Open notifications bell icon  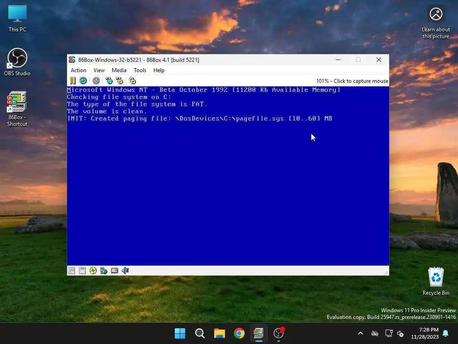click(446, 333)
